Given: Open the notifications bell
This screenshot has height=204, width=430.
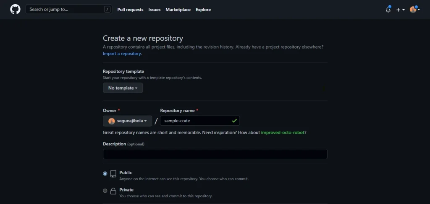Looking at the screenshot, I should [388, 9].
